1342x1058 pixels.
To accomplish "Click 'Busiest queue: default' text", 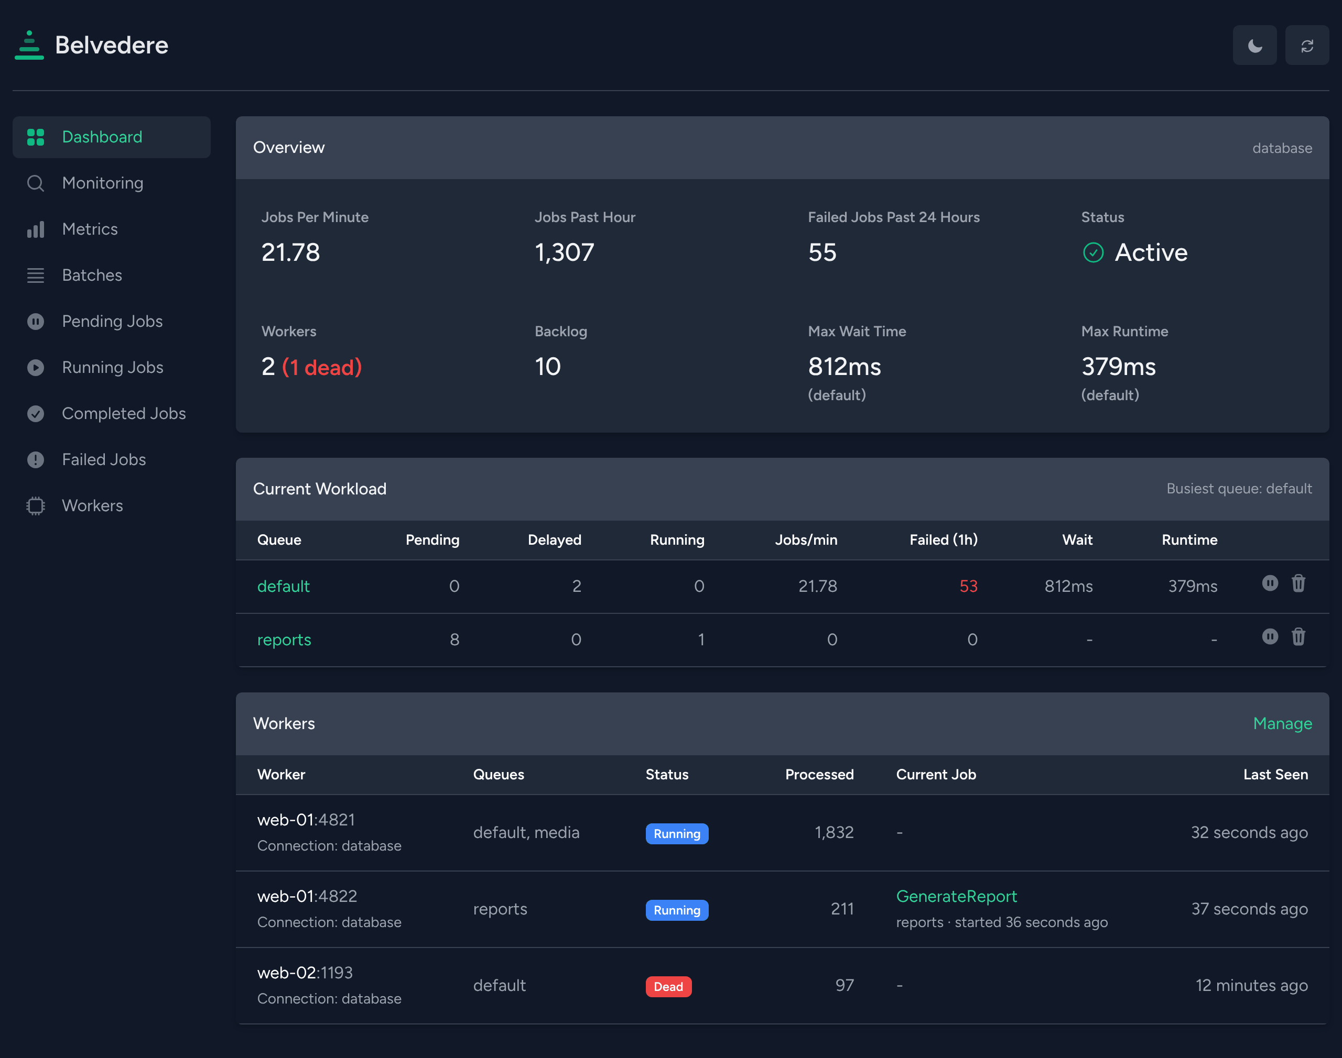I will point(1239,489).
